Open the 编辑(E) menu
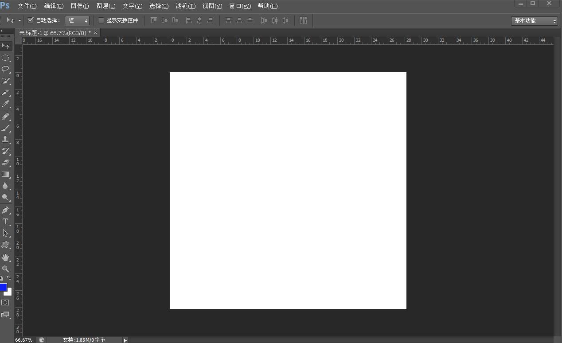The width and height of the screenshot is (562, 343). 54,6
